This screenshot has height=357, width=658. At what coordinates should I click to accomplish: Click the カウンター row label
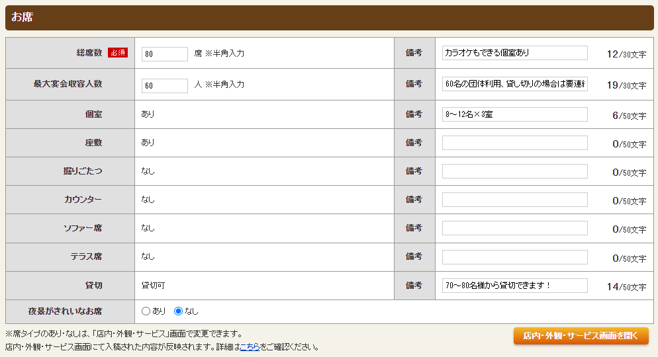83,200
